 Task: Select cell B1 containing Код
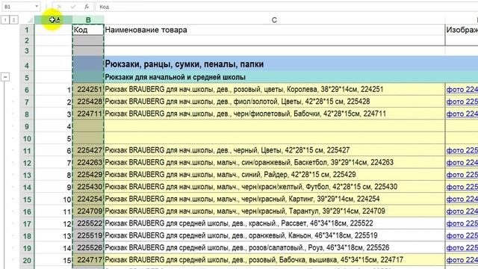[88, 30]
